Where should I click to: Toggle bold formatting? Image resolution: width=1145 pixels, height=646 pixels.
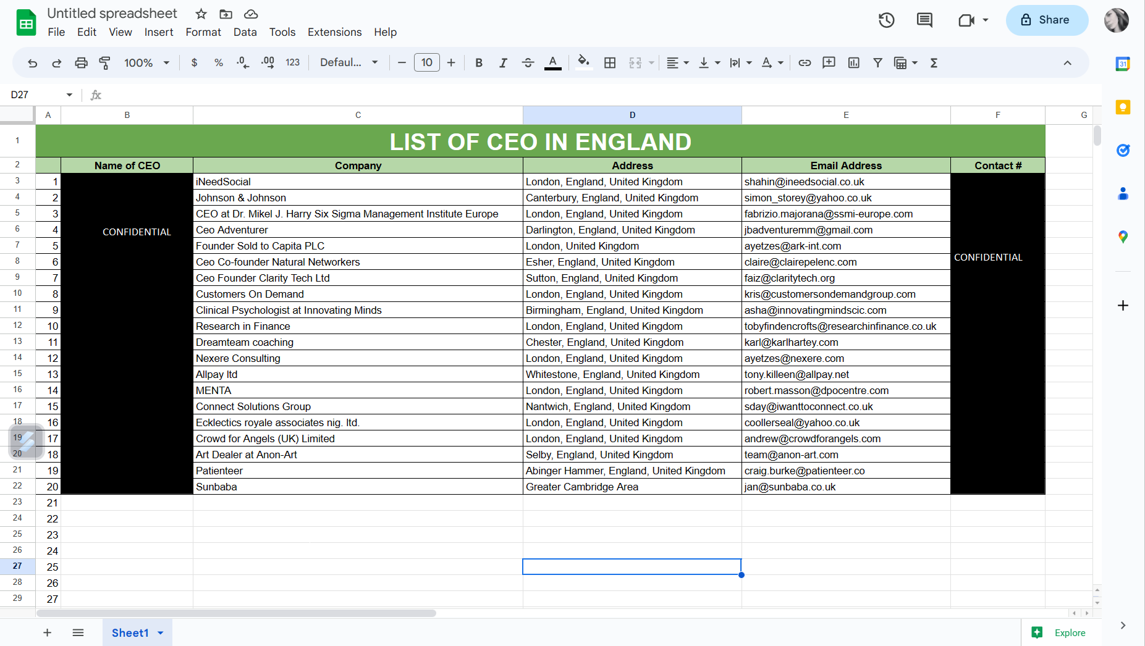pos(479,63)
